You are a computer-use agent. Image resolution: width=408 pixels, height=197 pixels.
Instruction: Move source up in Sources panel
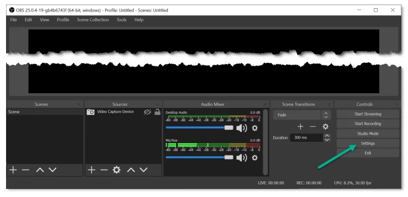[131, 170]
